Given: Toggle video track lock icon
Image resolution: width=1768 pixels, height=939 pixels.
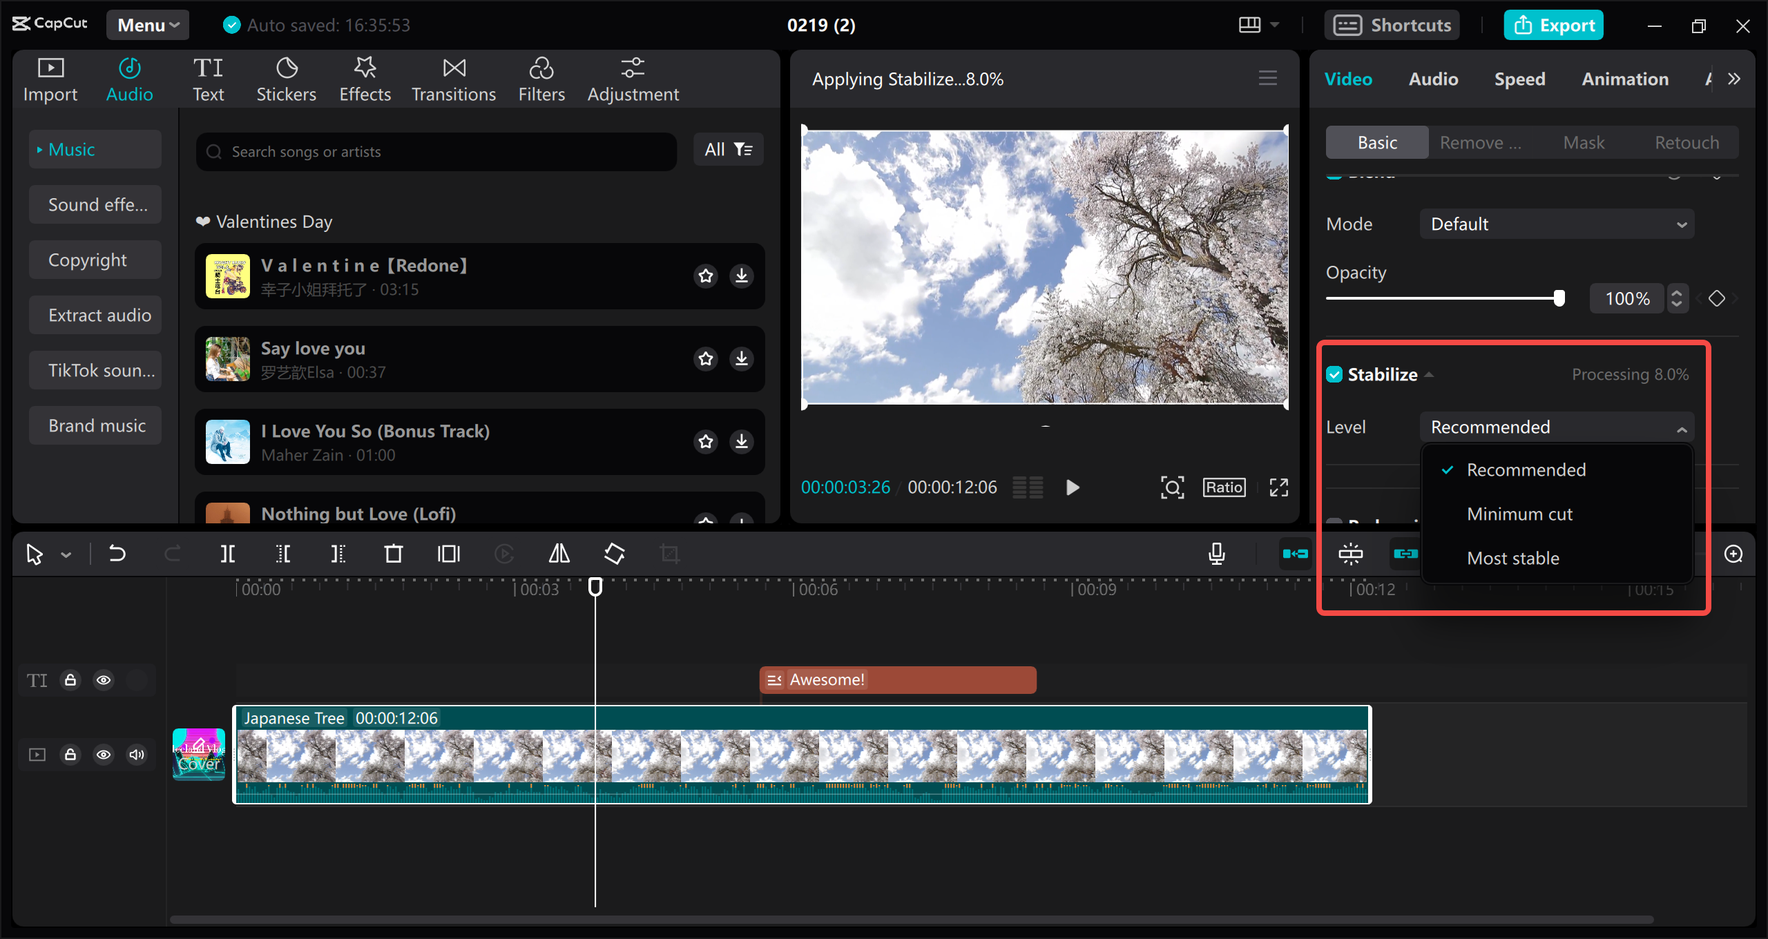Looking at the screenshot, I should (70, 754).
